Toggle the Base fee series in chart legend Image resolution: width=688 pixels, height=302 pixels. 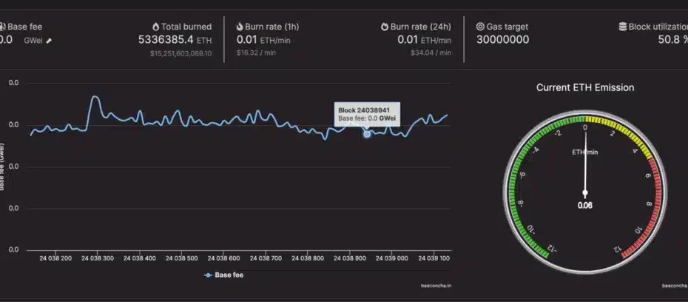click(223, 275)
